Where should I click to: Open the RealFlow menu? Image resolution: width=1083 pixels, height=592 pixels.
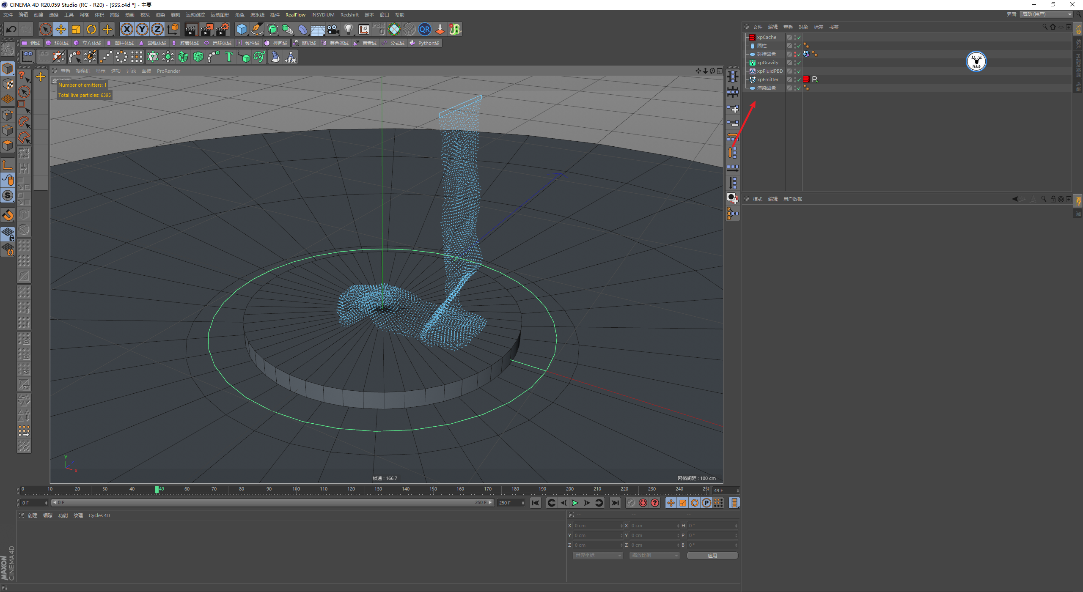(x=295, y=15)
